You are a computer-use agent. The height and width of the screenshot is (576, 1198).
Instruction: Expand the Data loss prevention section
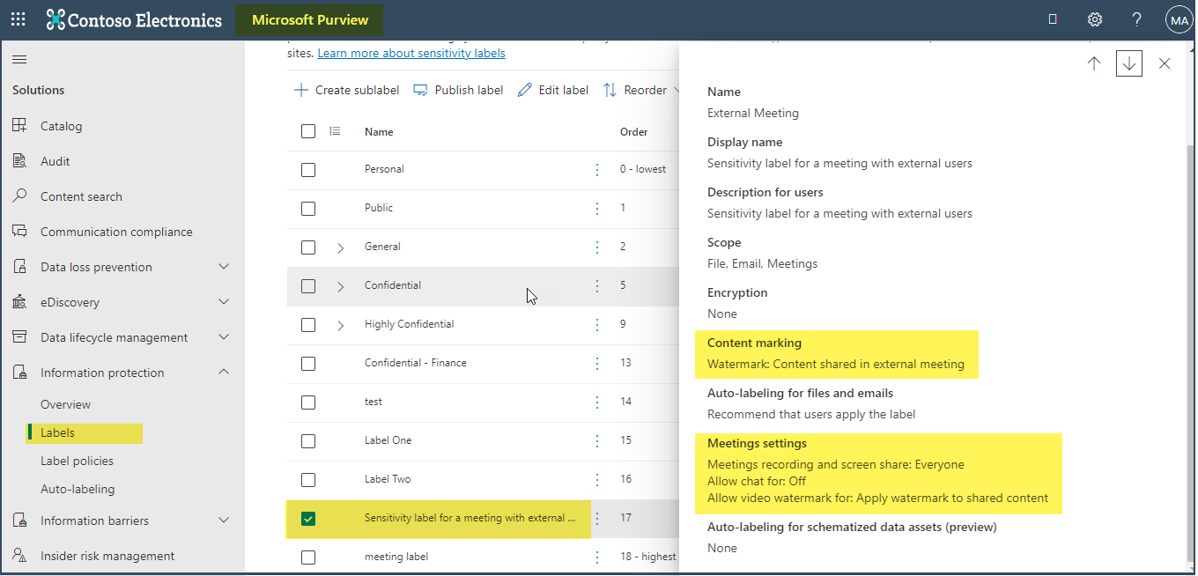click(x=224, y=267)
